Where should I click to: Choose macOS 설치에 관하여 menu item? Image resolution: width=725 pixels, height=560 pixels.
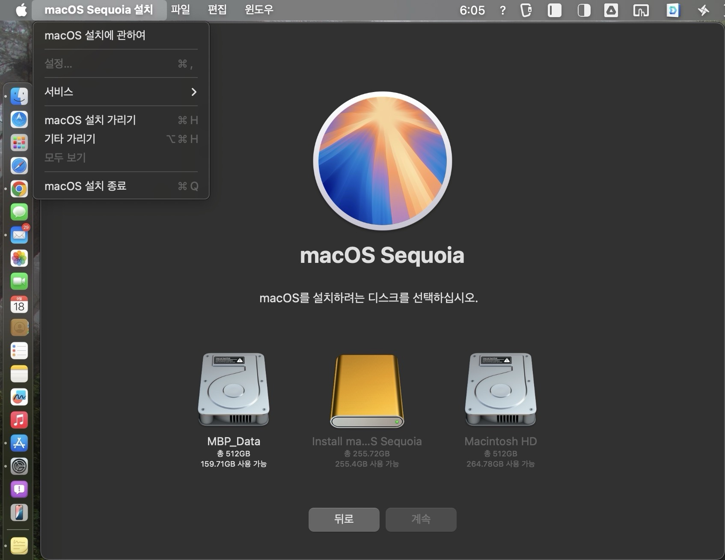click(121, 35)
